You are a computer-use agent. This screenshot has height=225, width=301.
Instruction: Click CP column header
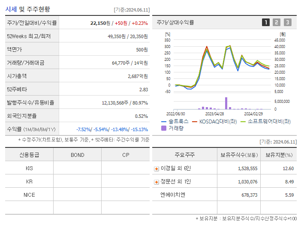126,155
